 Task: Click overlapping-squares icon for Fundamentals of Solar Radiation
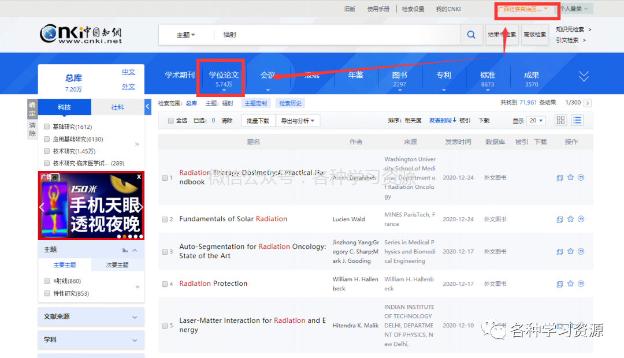pyautogui.click(x=559, y=219)
